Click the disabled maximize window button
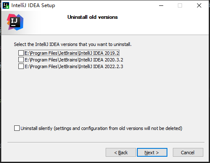Viewport: 210px width, 163px height. [180, 5]
